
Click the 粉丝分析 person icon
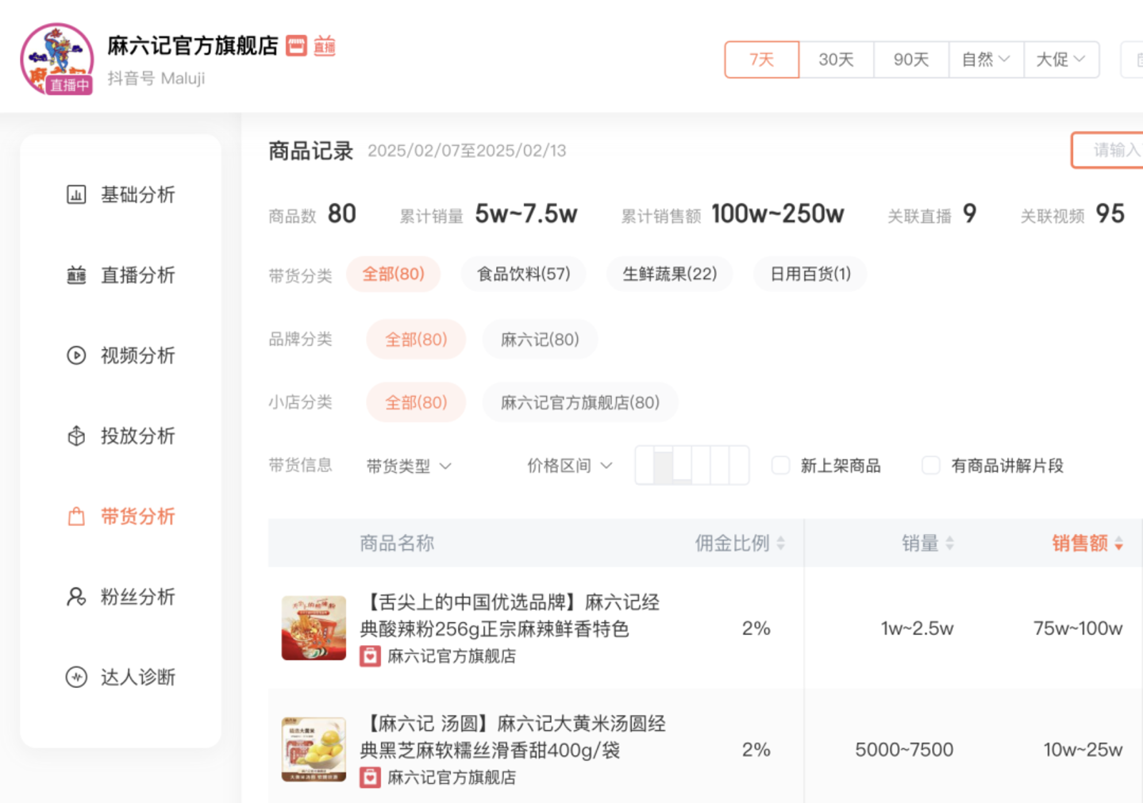coord(76,597)
